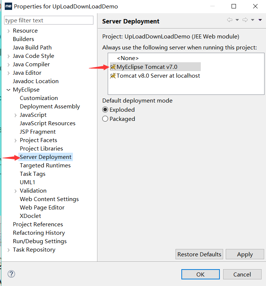Click the MyEclipse 'me' title icon
This screenshot has height=286, width=266.
tap(8, 6)
